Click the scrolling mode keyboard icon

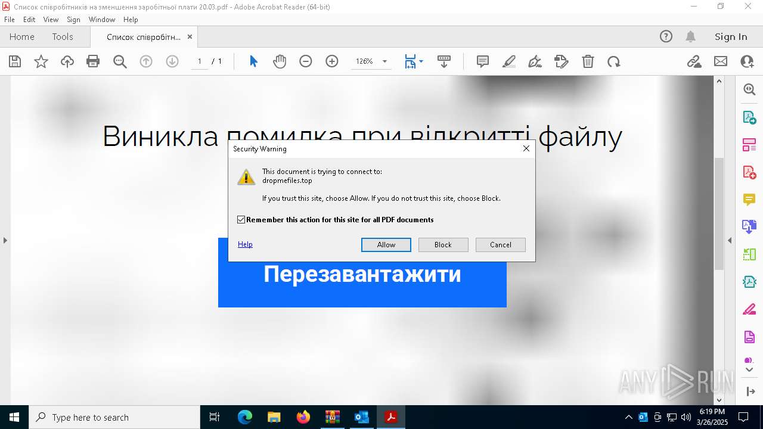coord(444,61)
